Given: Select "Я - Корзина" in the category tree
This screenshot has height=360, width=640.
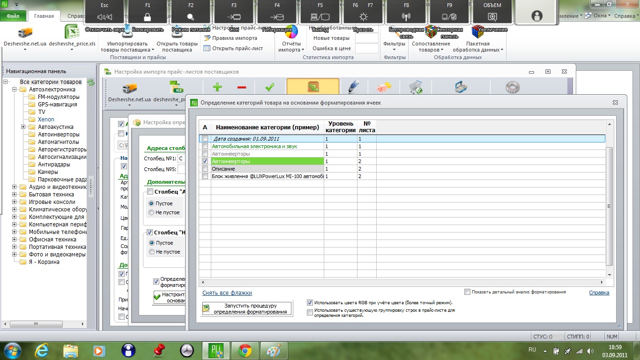Looking at the screenshot, I should 44,262.
